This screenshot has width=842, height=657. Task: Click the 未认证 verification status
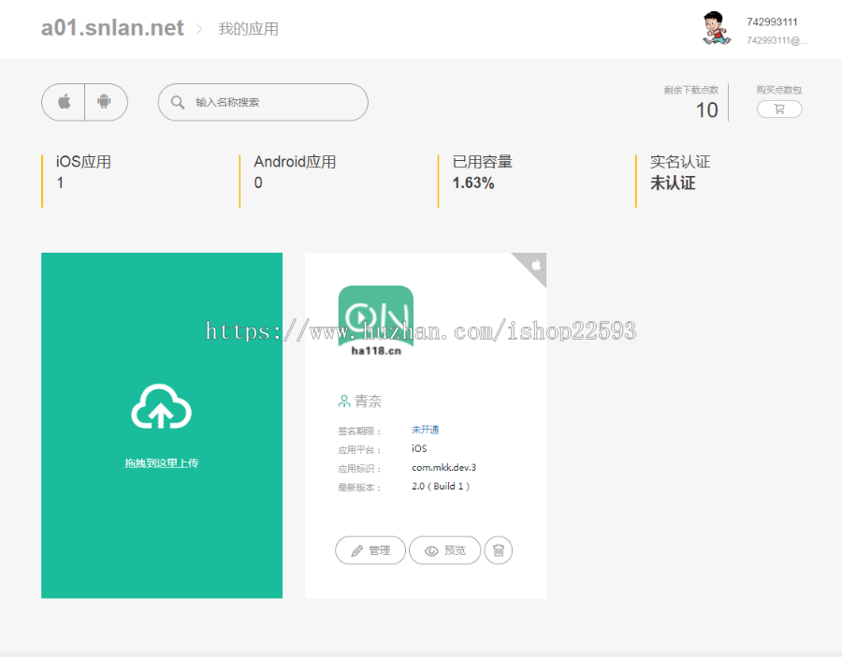[673, 183]
